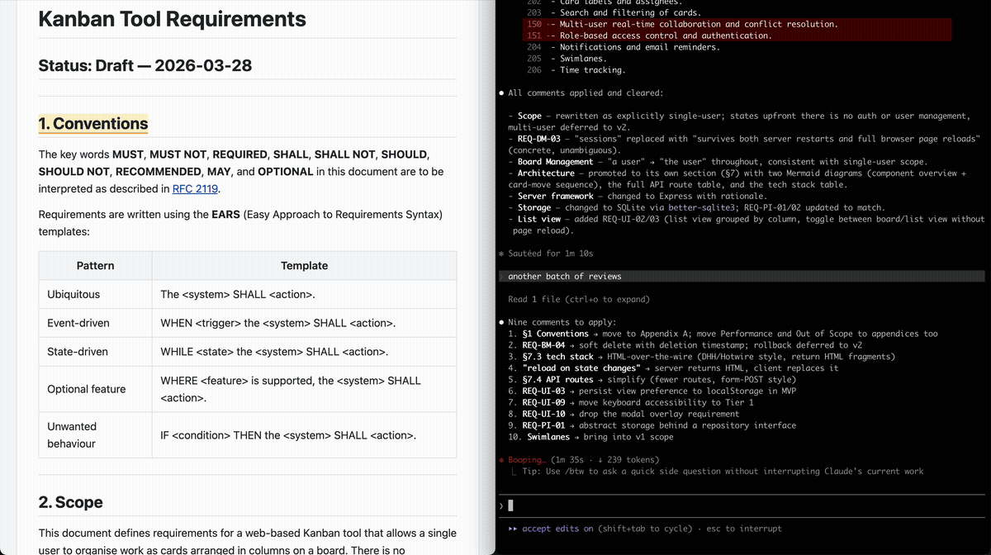
Task: Click the terminal prompt chevron symbol
Action: click(x=501, y=505)
